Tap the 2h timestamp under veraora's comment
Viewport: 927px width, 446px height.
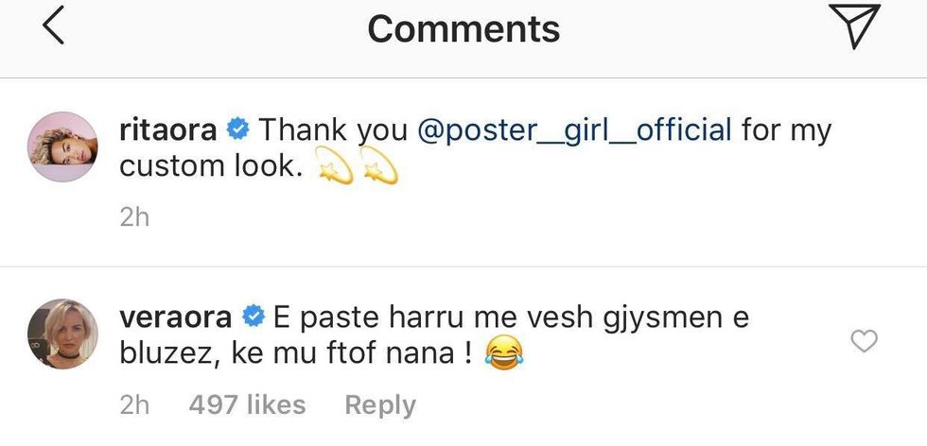point(134,405)
